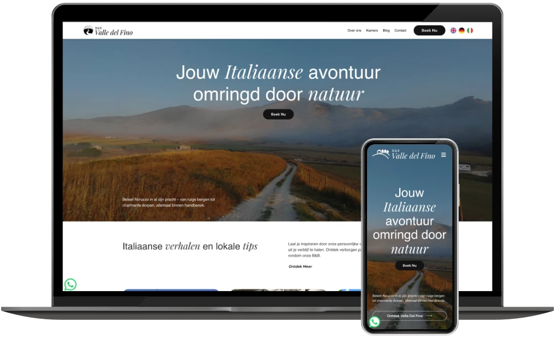Open the Blog page

point(386,30)
